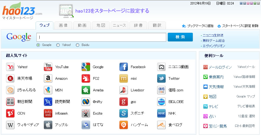Select the Baidu search engine radio button
This screenshot has height=136, width=261.
(77, 45)
